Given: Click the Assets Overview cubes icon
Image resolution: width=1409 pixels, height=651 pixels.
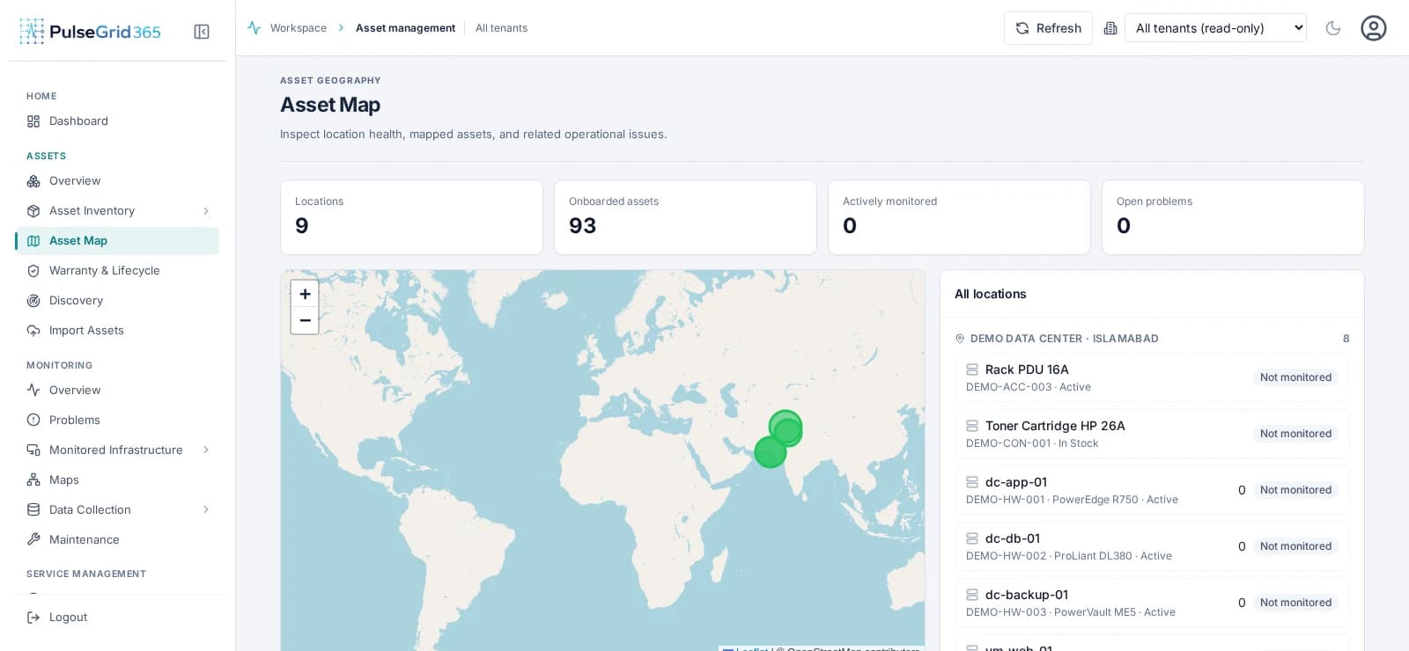Looking at the screenshot, I should click(x=33, y=181).
